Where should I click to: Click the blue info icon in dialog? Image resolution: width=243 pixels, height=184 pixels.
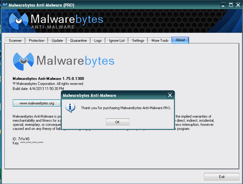pos(70,108)
